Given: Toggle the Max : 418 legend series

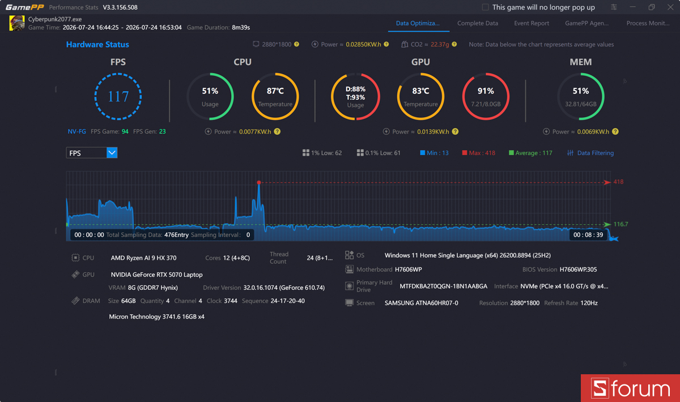Looking at the screenshot, I should coord(479,153).
